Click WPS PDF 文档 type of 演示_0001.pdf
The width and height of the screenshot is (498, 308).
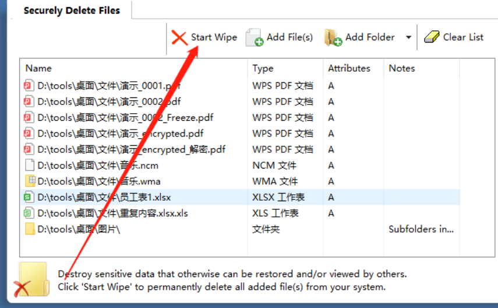[282, 86]
